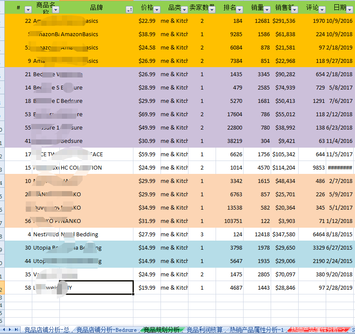Click the 评论 column filter button
Image resolution: width=355 pixels, height=334 pixels.
[322, 9]
